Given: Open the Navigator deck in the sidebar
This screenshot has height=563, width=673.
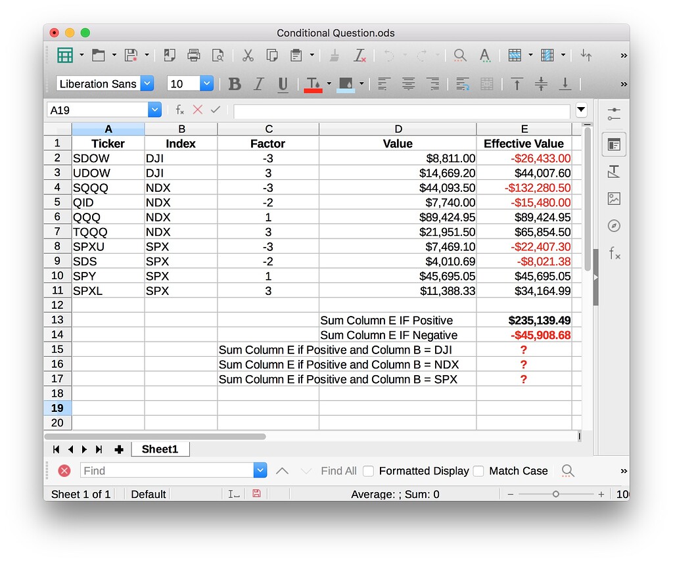Looking at the screenshot, I should (x=614, y=225).
